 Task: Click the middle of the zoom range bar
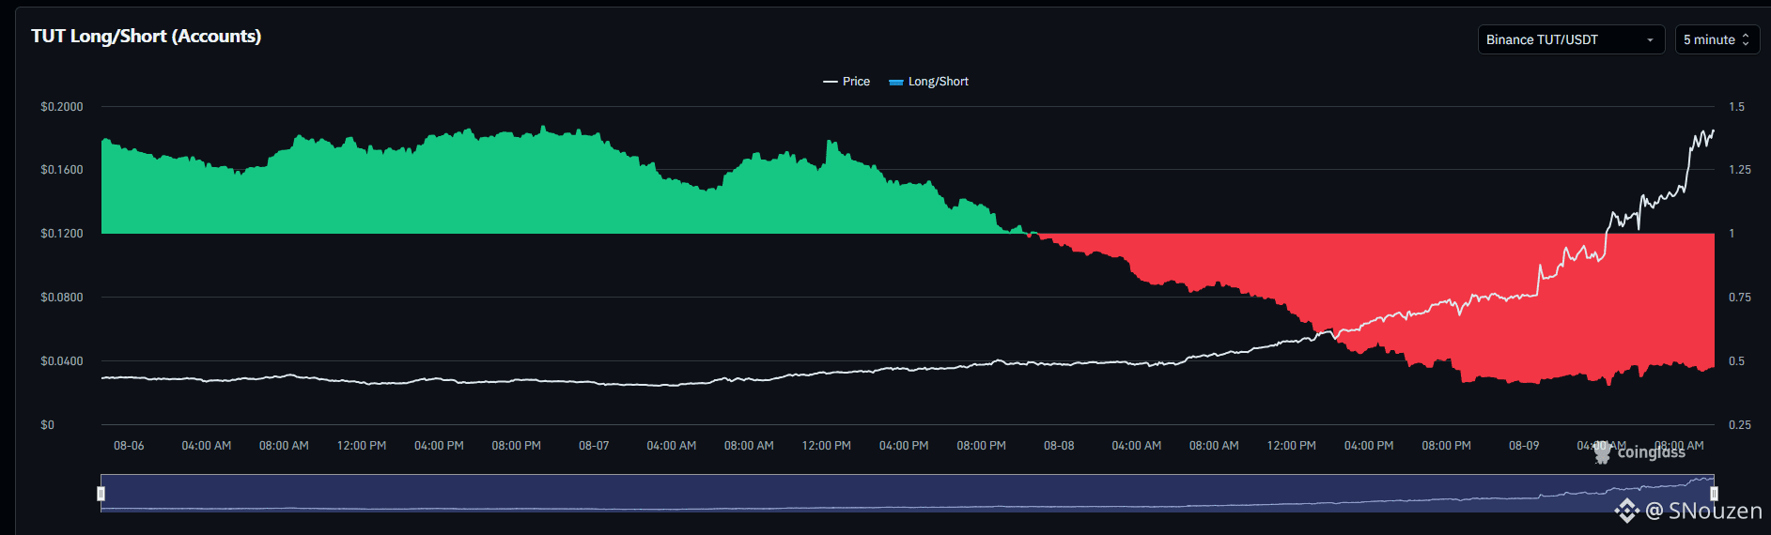tap(908, 494)
